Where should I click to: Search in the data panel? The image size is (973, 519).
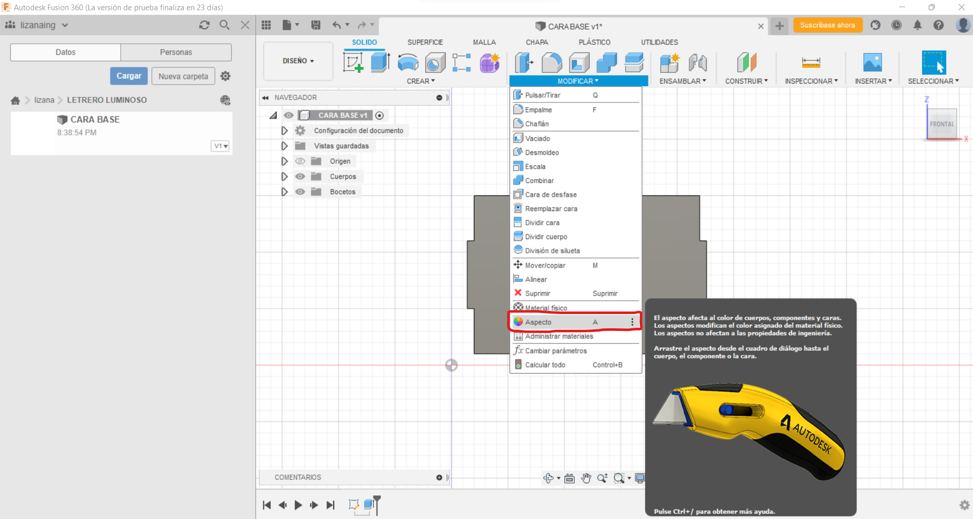coord(225,25)
